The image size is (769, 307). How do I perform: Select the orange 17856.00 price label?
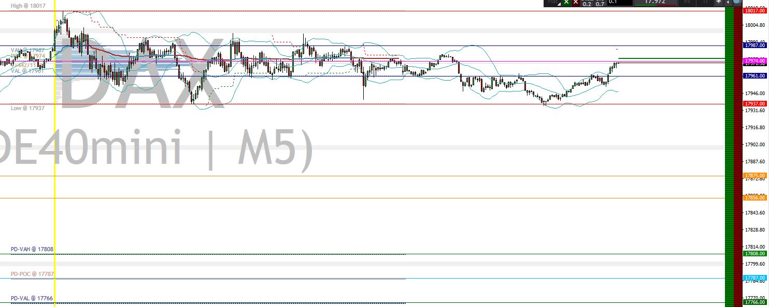pyautogui.click(x=754, y=198)
